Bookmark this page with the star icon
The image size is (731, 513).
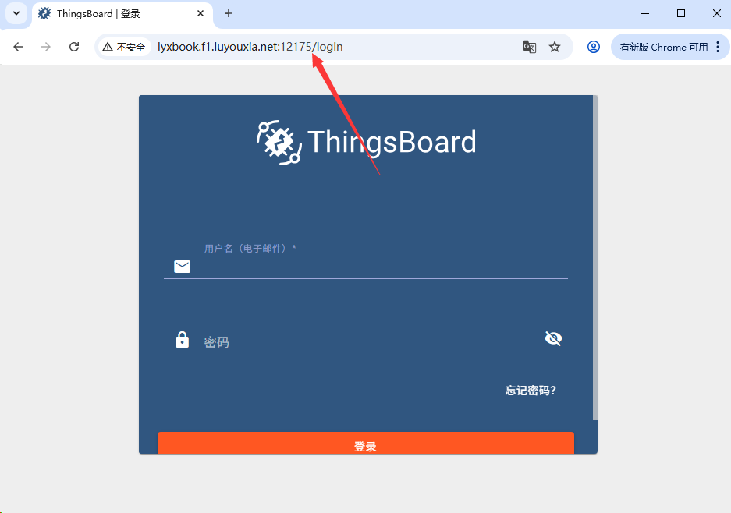tap(555, 47)
